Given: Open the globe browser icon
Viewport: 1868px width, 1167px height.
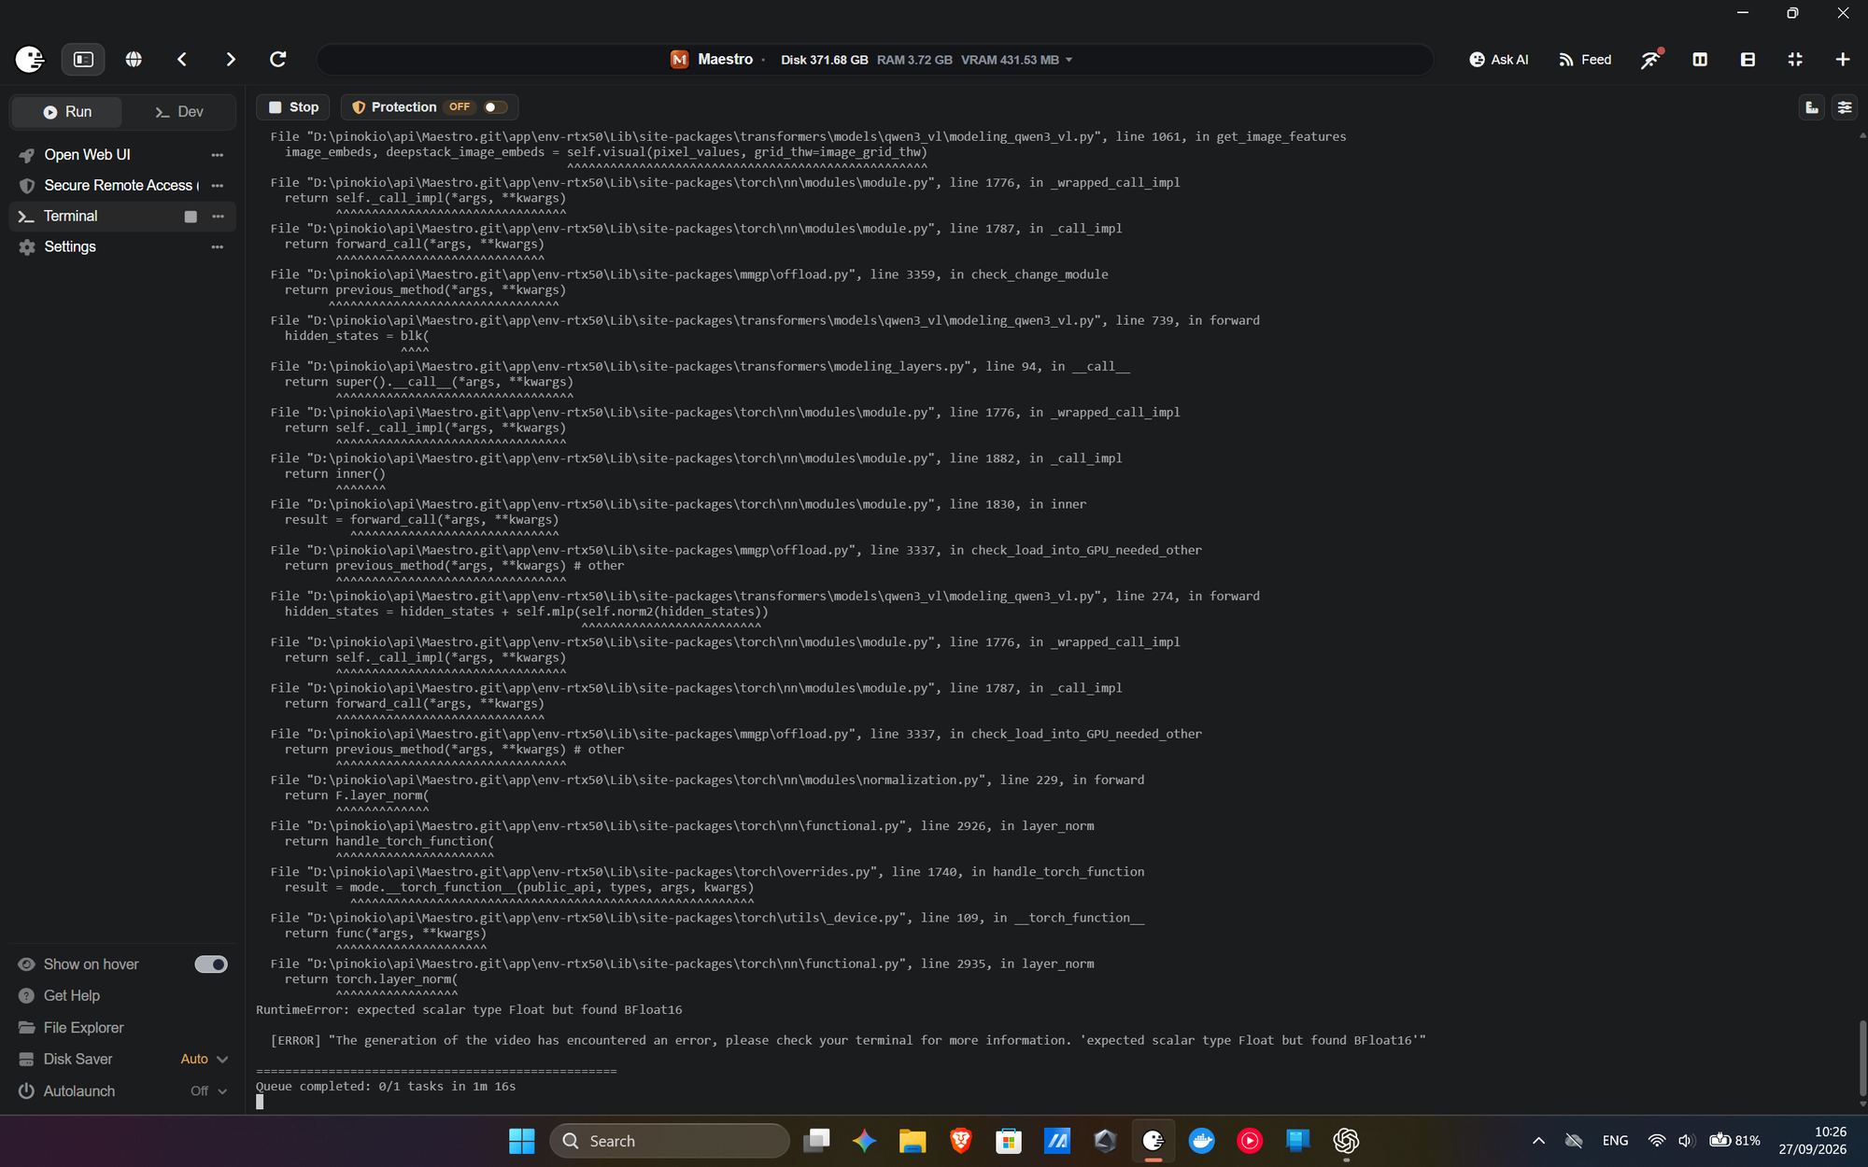Looking at the screenshot, I should coord(134,59).
